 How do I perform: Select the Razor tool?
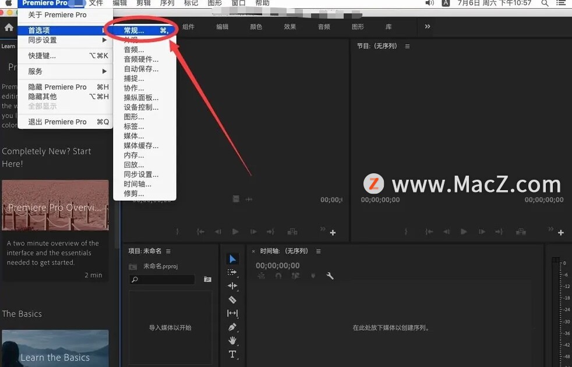coord(232,300)
